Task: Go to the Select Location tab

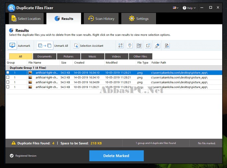Action: (26, 19)
